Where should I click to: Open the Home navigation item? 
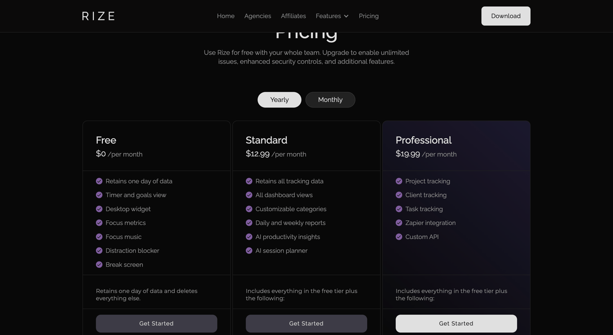coord(226,15)
